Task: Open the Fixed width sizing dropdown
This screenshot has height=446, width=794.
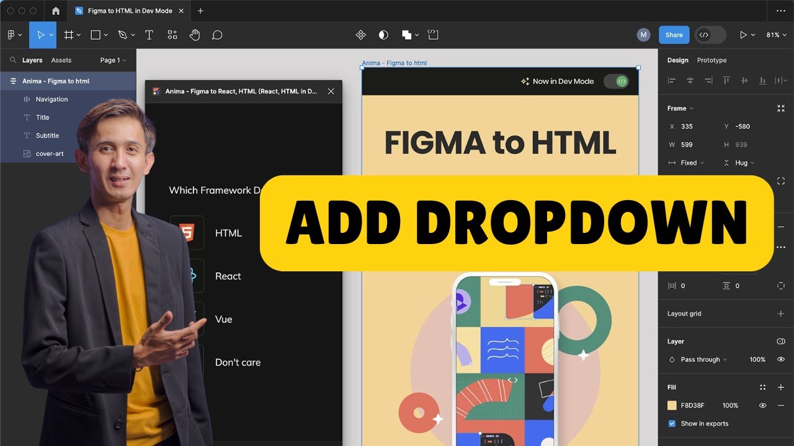Action: [x=692, y=163]
